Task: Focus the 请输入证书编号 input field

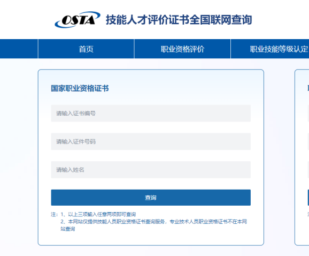Action: tap(151, 114)
